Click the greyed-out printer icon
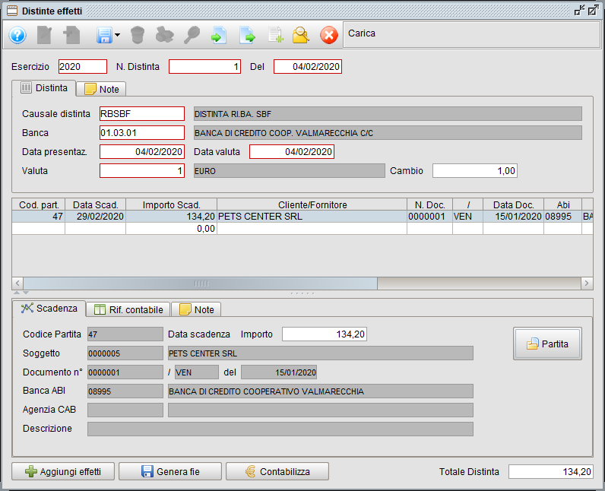The width and height of the screenshot is (605, 491). point(165,36)
